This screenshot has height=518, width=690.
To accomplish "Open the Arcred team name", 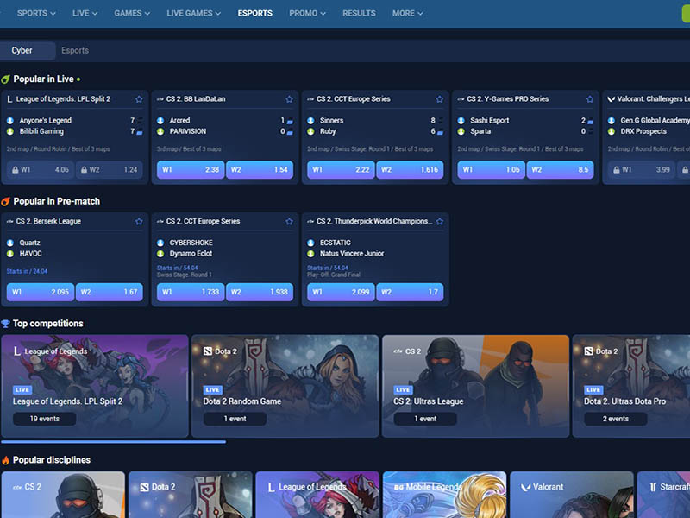I will coord(179,120).
